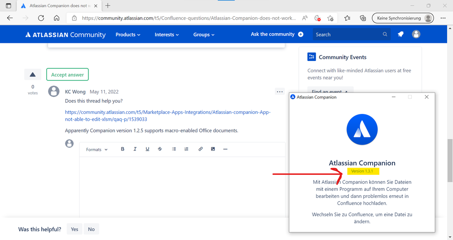Answer No to Was this helpful
The width and height of the screenshot is (453, 240).
tap(91, 229)
